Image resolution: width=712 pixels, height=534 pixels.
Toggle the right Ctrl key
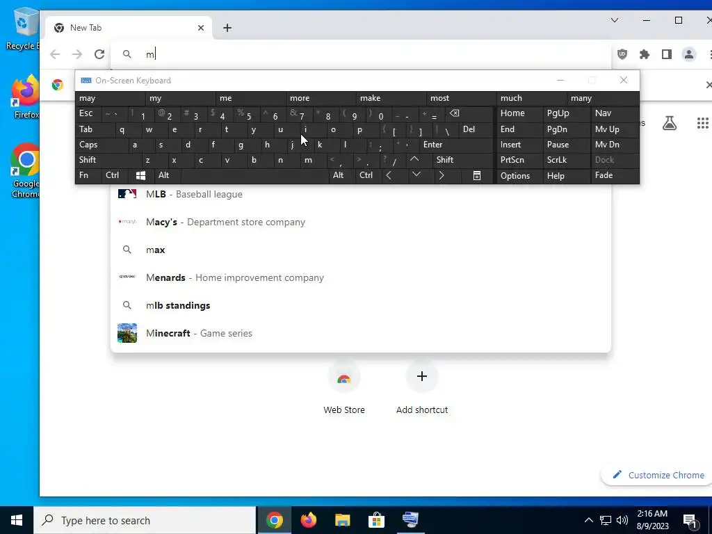[x=369, y=175]
